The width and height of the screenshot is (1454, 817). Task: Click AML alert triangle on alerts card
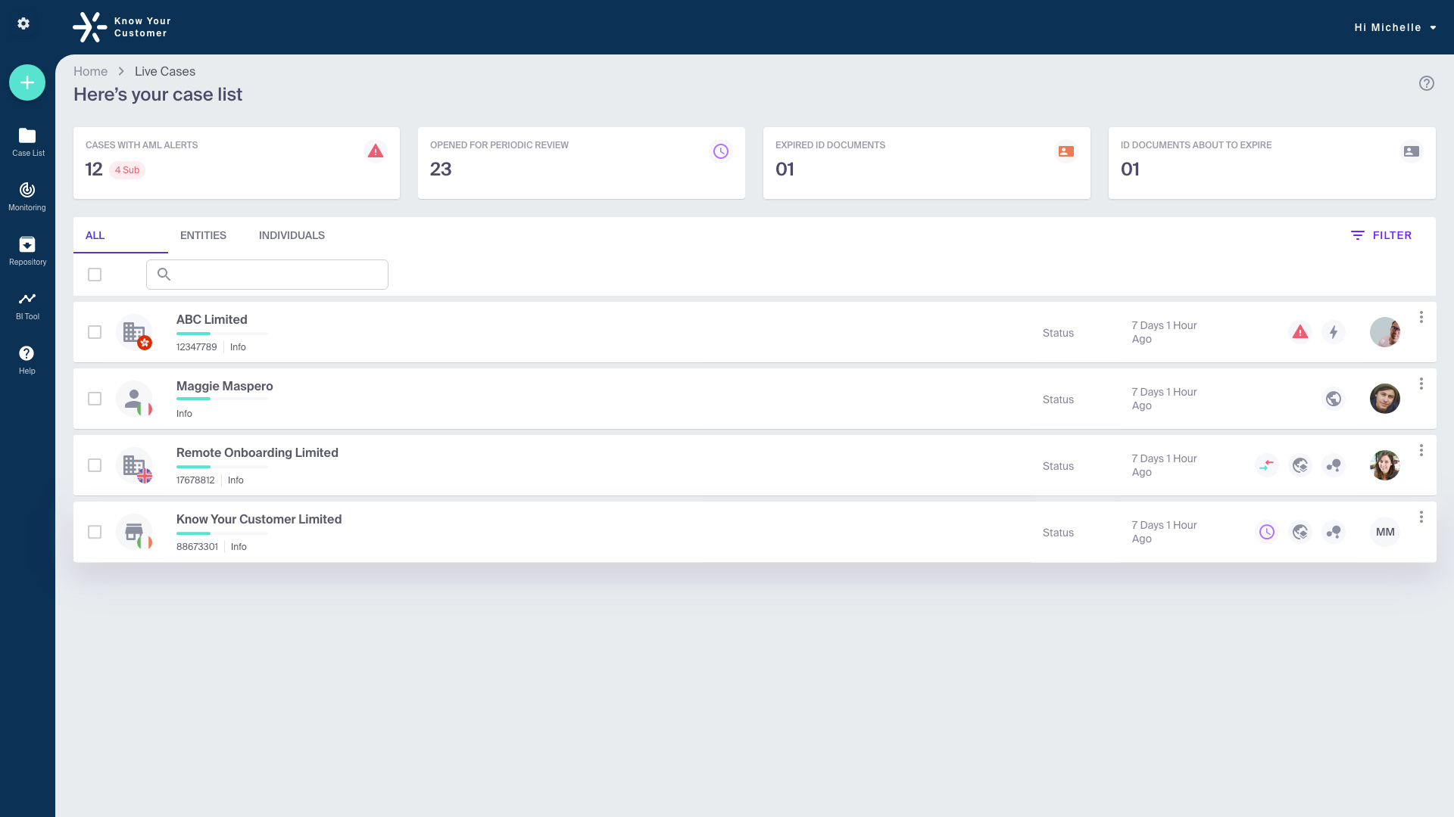pyautogui.click(x=376, y=151)
